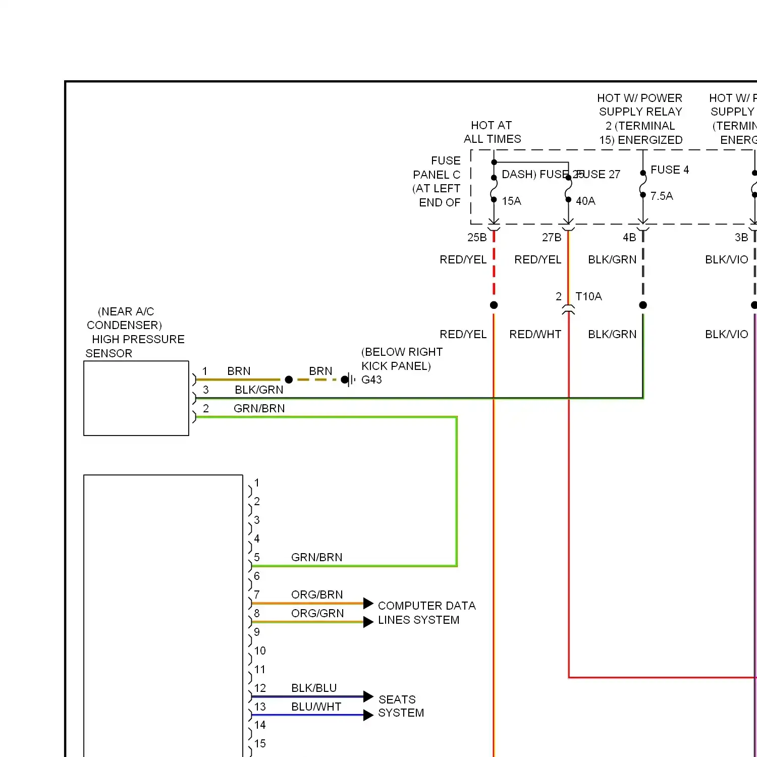Click connector pin number 14
Image resolution: width=757 pixels, height=757 pixels.
(260, 725)
